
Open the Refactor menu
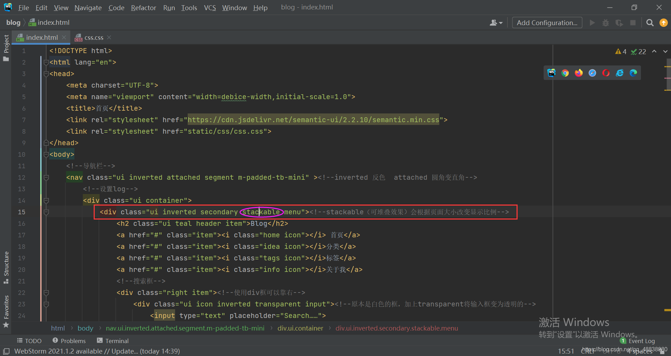143,8
